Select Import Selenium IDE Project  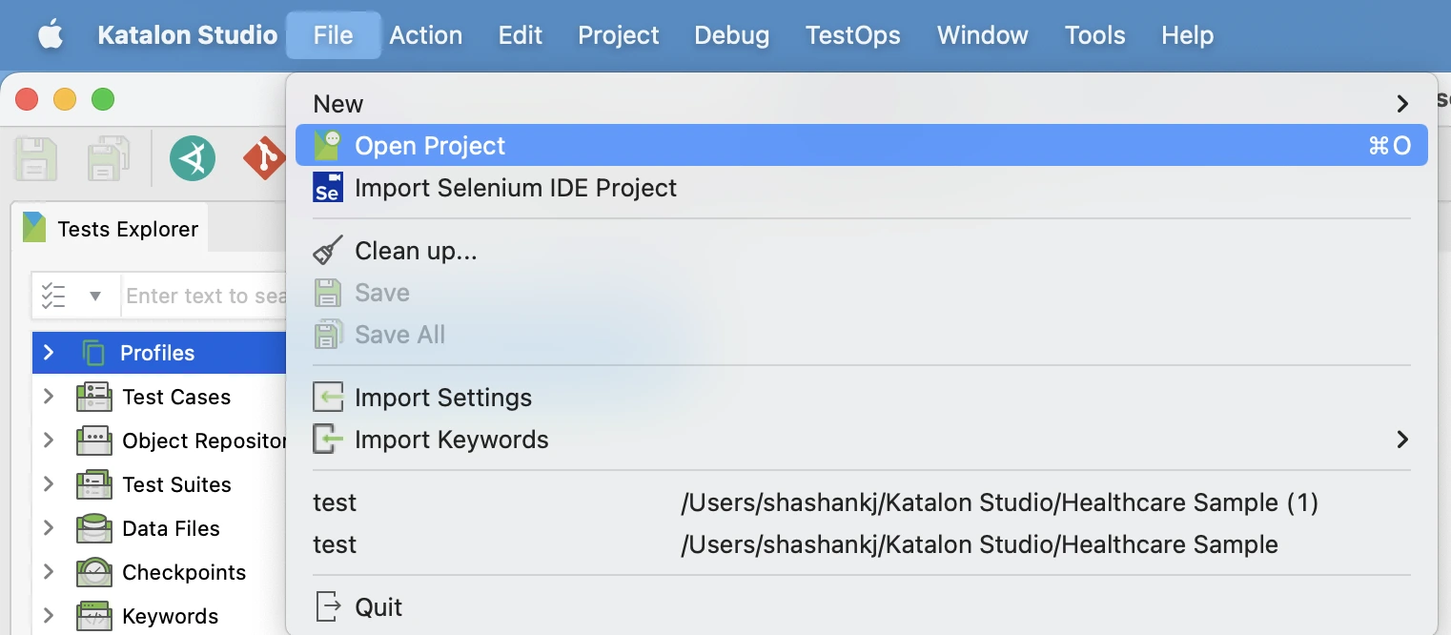[x=515, y=188]
